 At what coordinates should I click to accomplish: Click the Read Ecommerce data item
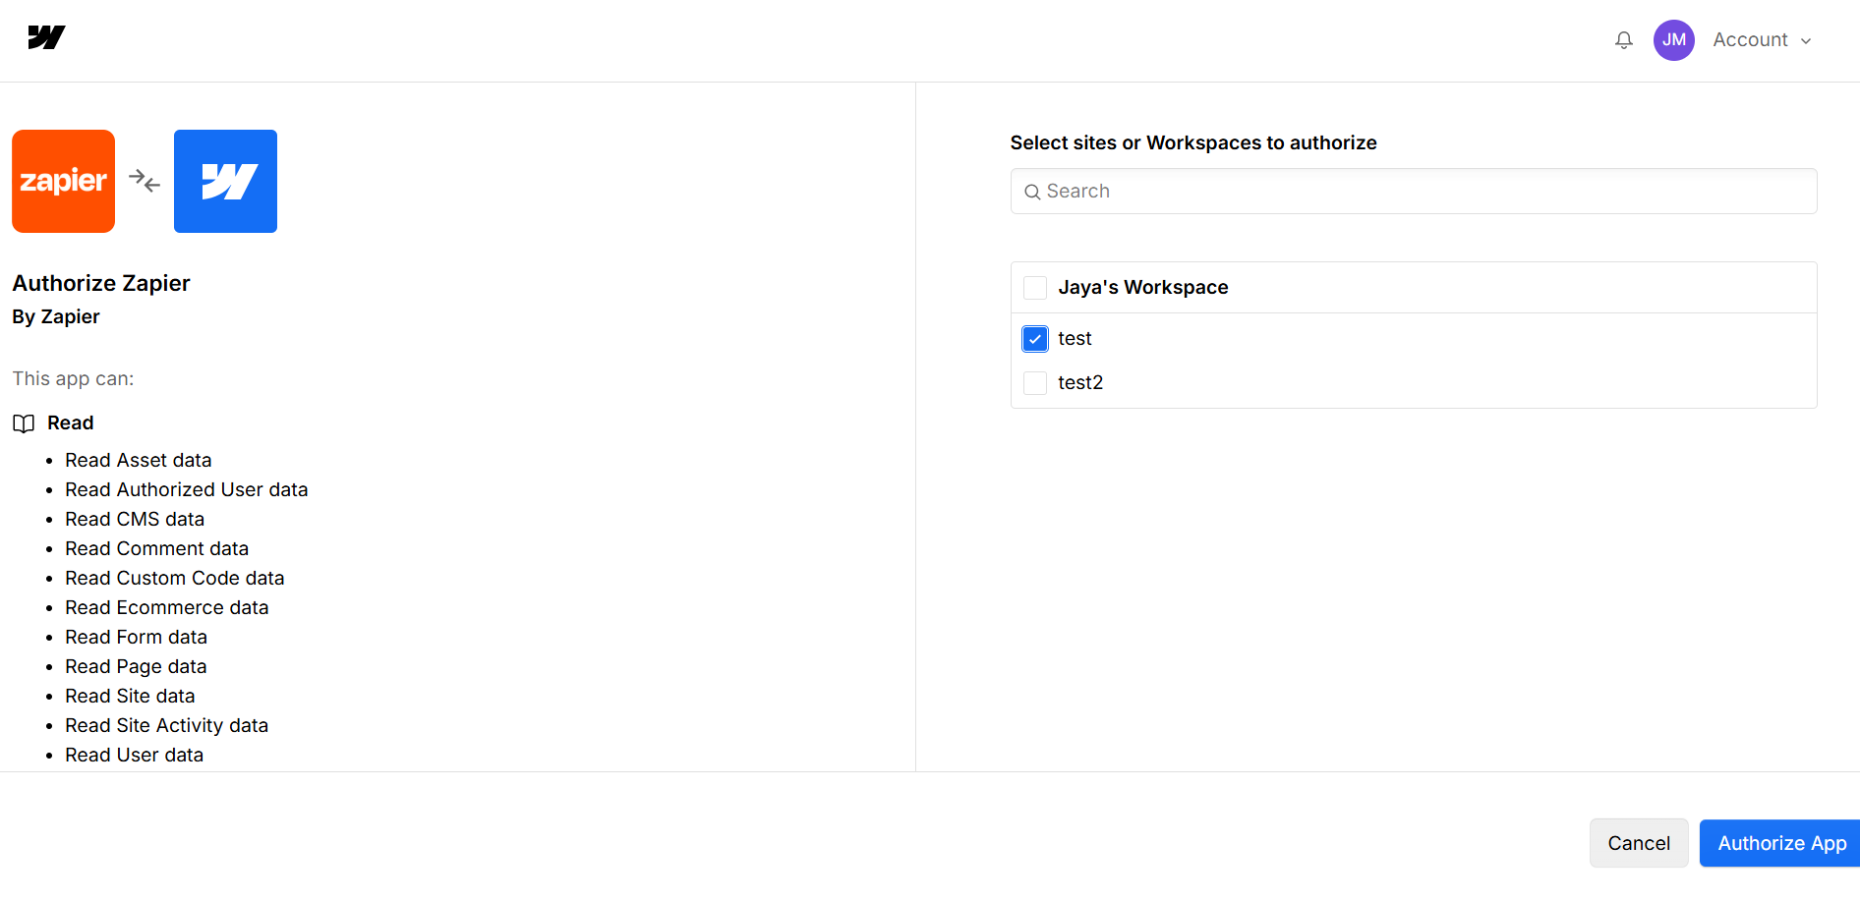(x=167, y=607)
